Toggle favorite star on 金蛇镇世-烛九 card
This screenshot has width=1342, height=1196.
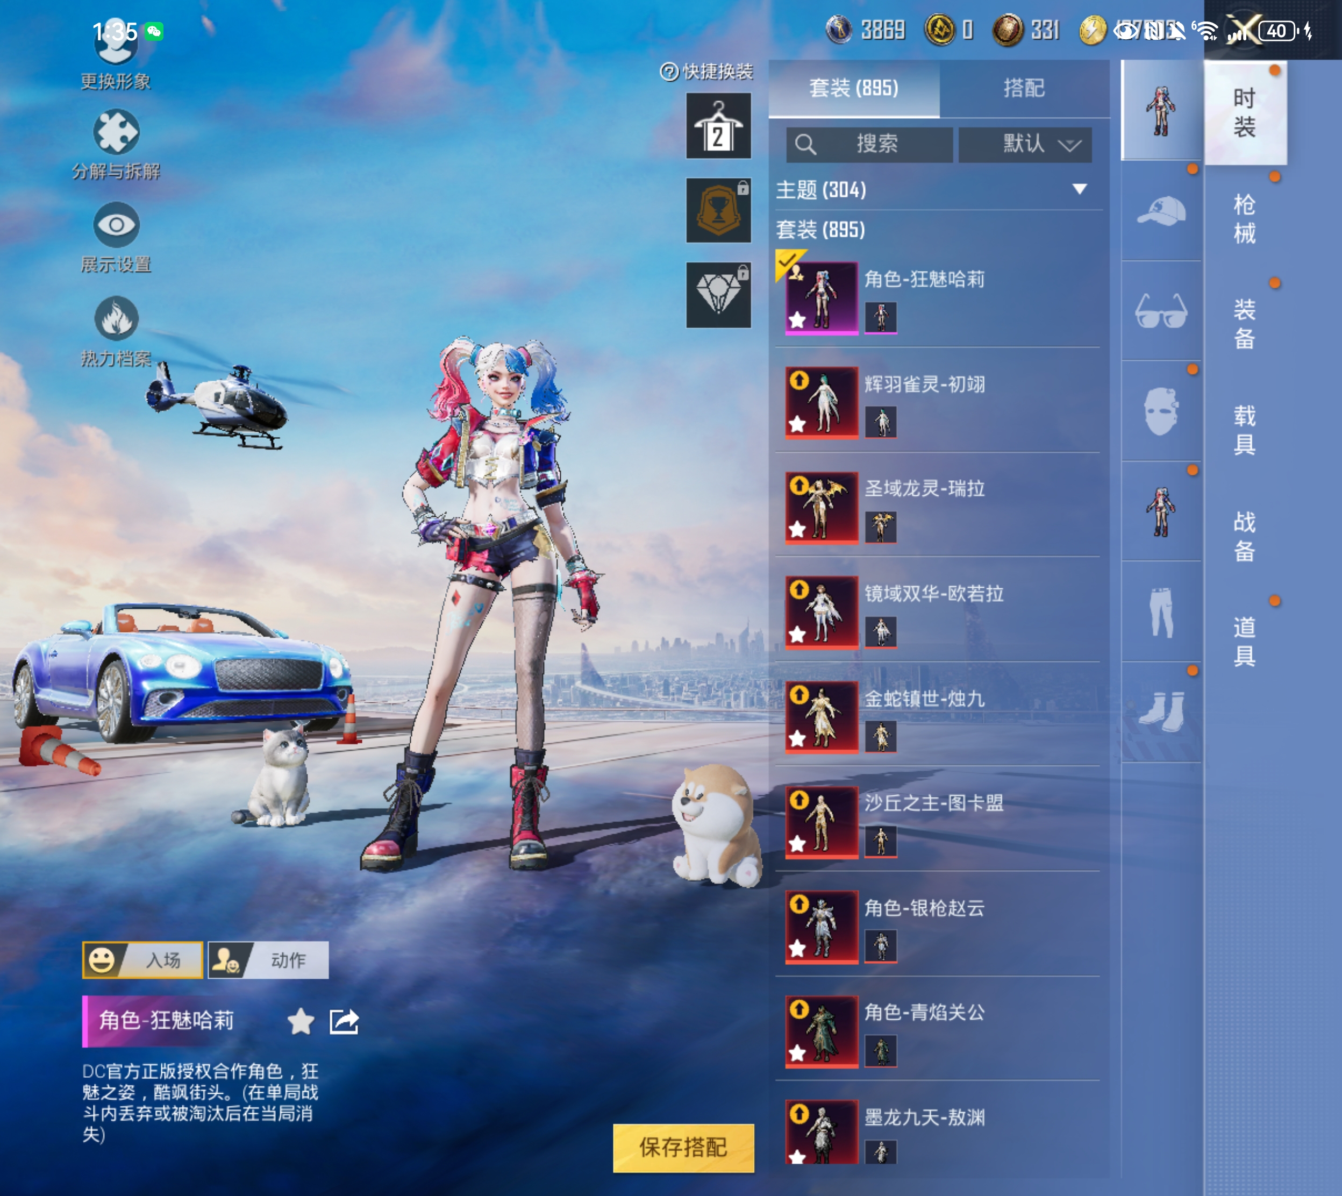click(x=797, y=739)
